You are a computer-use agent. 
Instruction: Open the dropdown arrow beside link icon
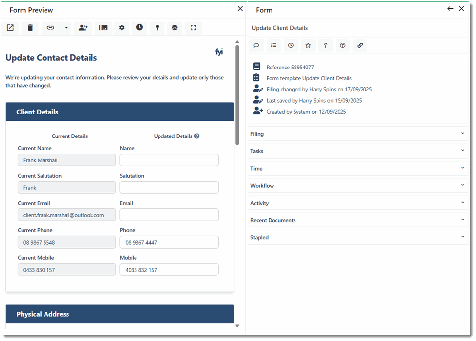[x=66, y=28]
